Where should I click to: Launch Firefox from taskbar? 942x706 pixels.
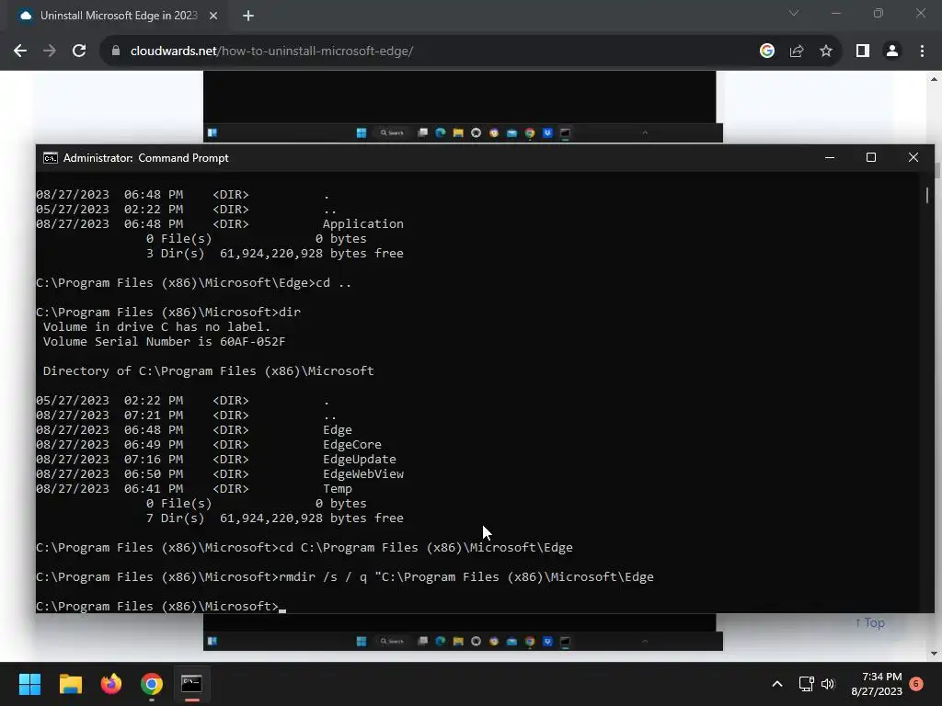point(111,684)
